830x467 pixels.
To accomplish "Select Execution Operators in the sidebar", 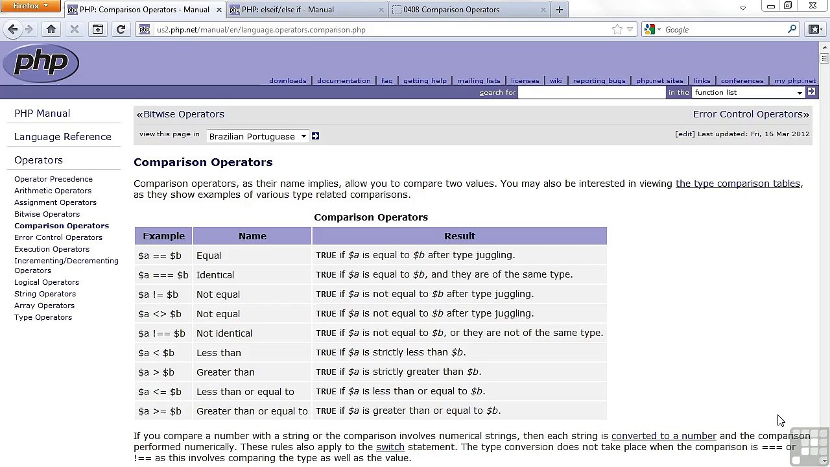I will pyautogui.click(x=52, y=249).
